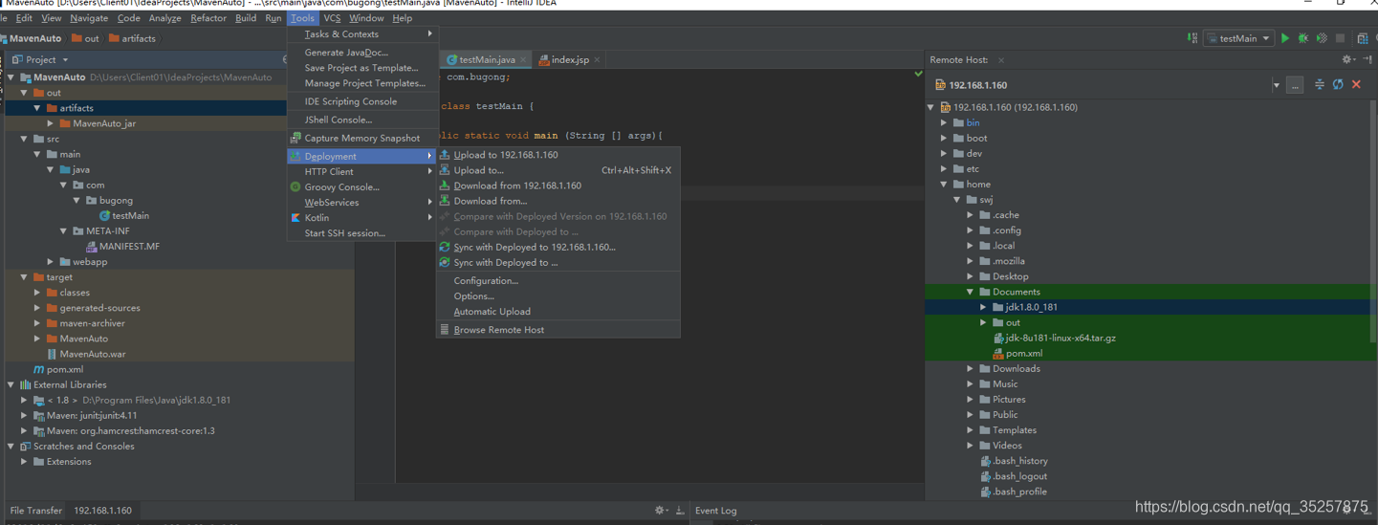The width and height of the screenshot is (1378, 525).
Task: Click File Transfer download arrow icon
Action: click(680, 511)
